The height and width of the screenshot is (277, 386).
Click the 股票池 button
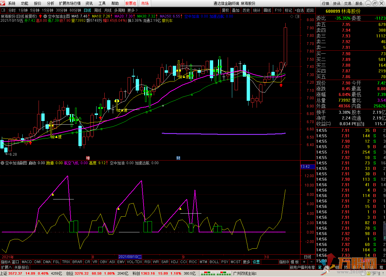[131, 3]
